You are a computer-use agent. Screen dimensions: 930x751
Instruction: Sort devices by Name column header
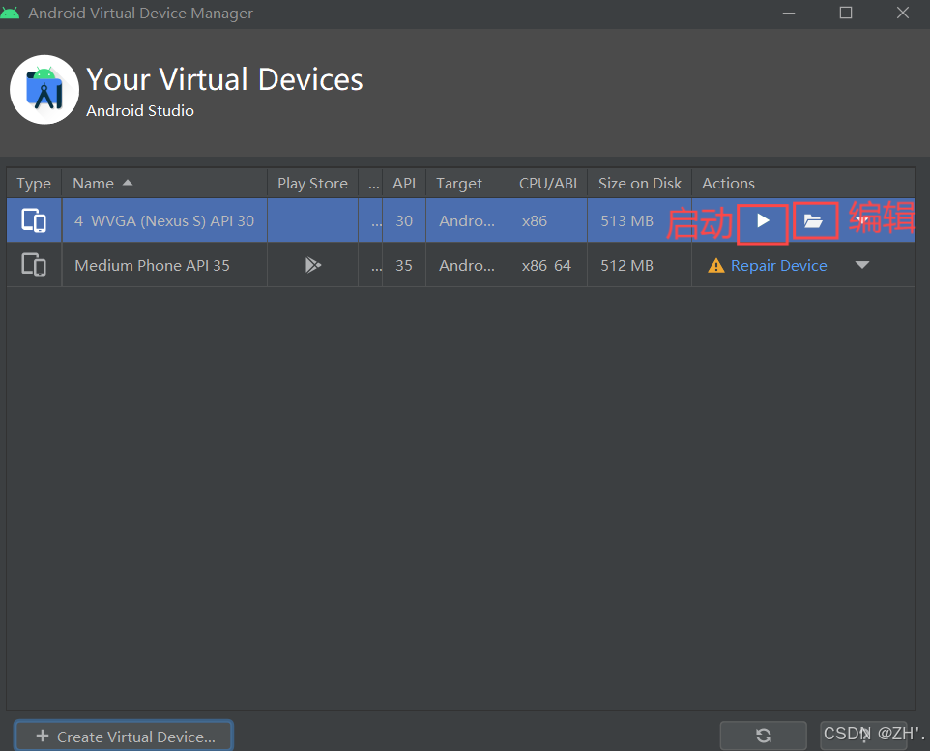click(164, 184)
